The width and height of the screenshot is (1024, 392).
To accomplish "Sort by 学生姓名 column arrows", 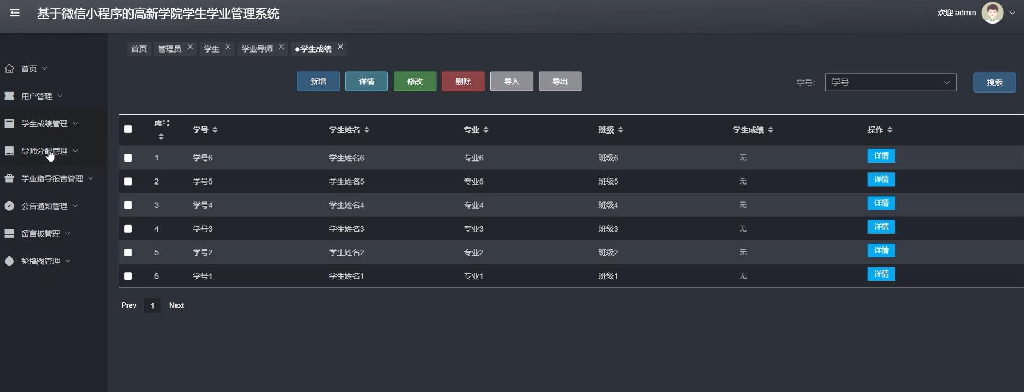I will [x=367, y=130].
